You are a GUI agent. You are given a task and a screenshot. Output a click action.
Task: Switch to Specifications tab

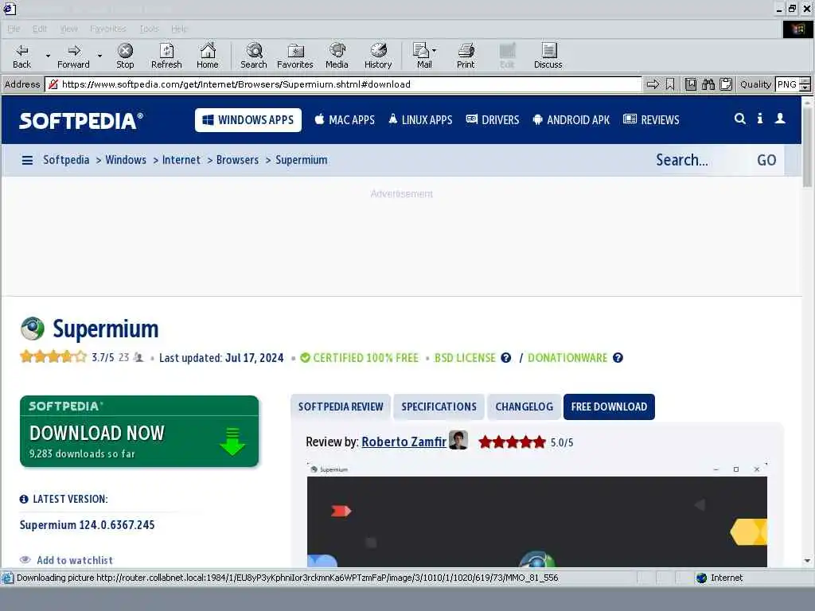point(439,407)
